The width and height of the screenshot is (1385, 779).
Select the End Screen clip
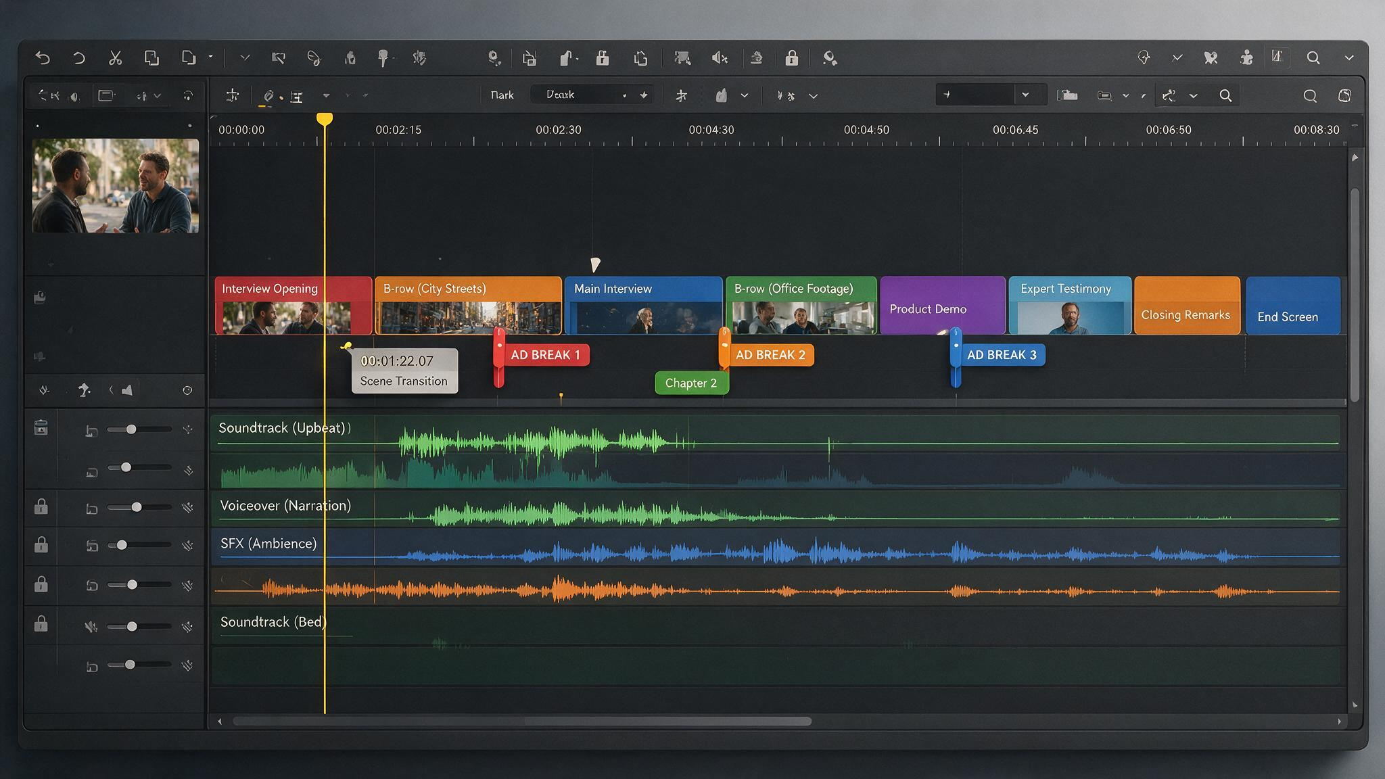[x=1293, y=305]
